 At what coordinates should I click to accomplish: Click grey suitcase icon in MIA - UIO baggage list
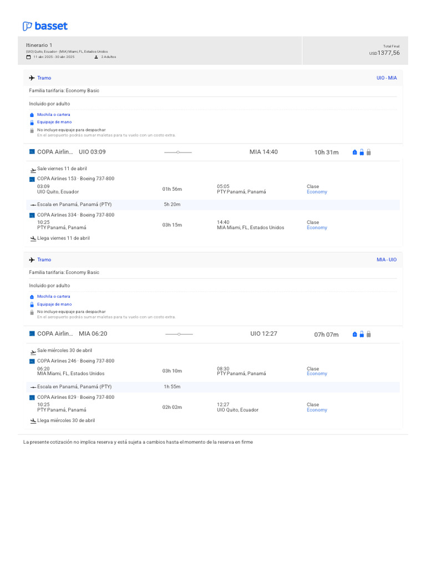pyautogui.click(x=32, y=312)
